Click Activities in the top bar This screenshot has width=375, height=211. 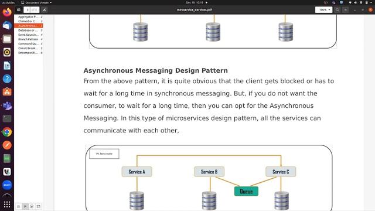tap(8, 2)
